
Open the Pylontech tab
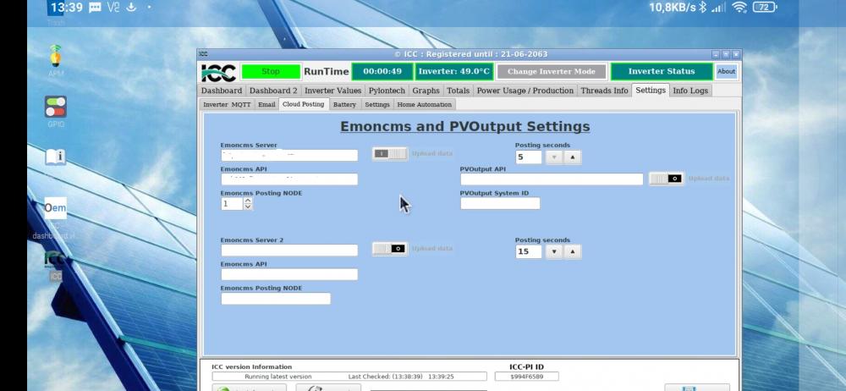click(387, 91)
